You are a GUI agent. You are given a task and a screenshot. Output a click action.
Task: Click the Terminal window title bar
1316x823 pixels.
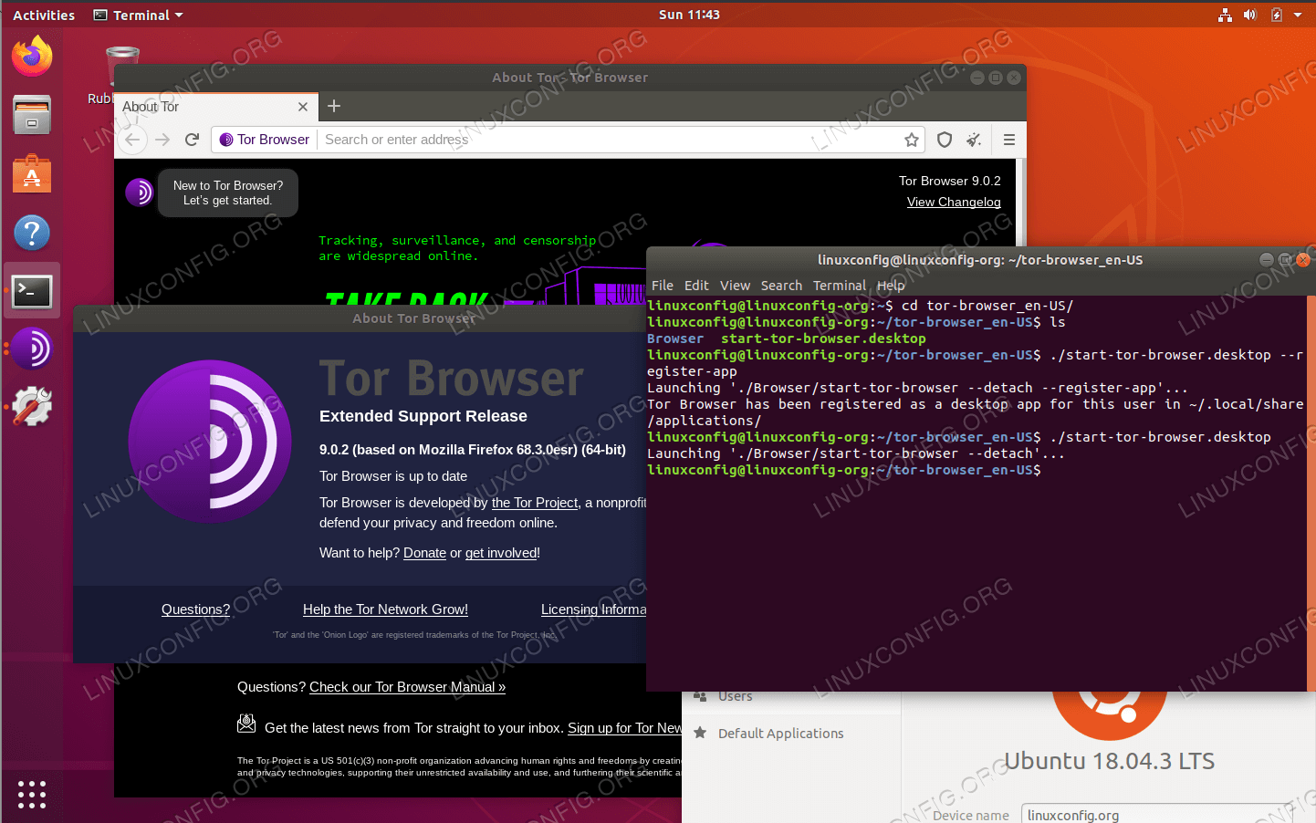pos(980,260)
